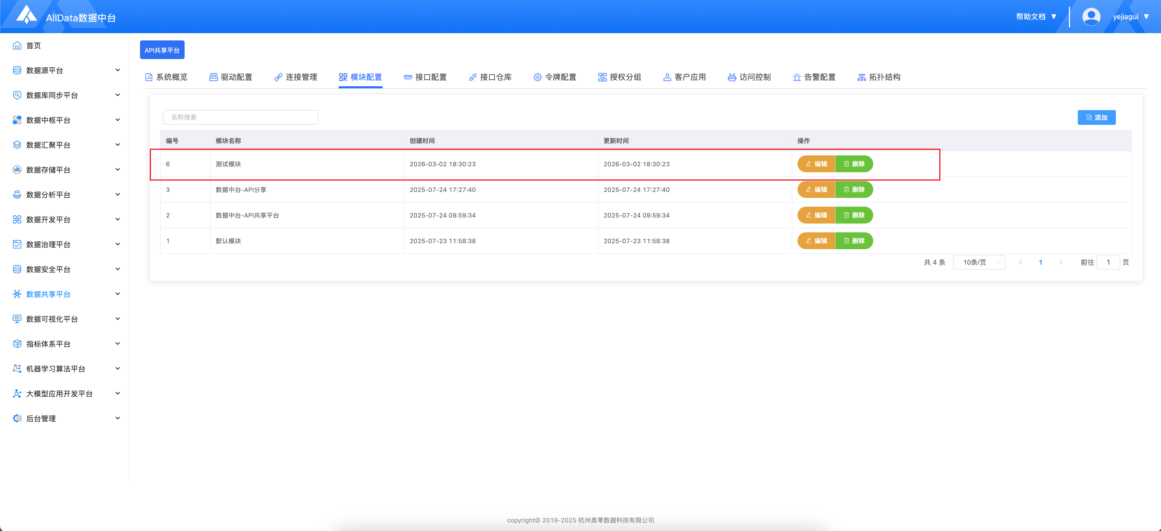Delete the 默认模块 row
1161x531 pixels.
854,241
